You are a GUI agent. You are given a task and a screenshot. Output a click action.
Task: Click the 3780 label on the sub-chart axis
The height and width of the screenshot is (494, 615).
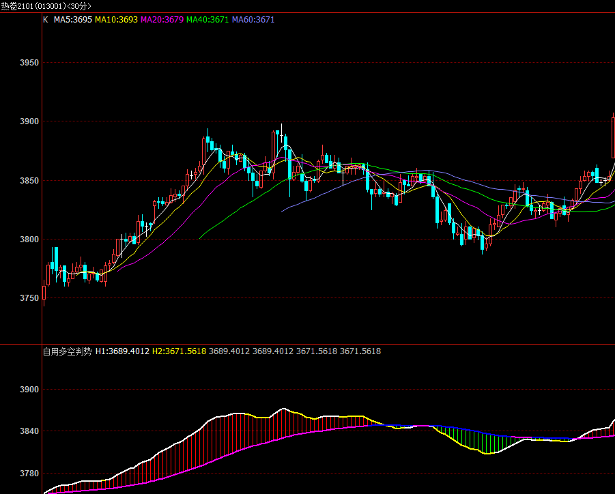(x=29, y=474)
